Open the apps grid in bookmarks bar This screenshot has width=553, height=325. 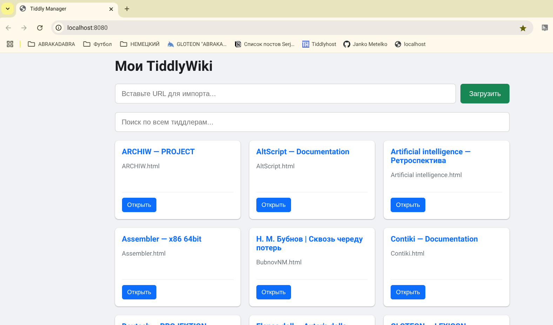point(10,44)
